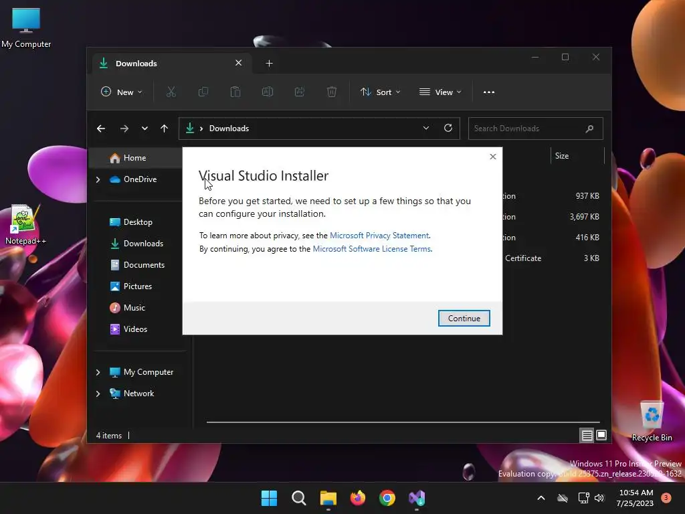Click the search magnifier icon in Explorer
685x514 pixels.
pyautogui.click(x=589, y=128)
